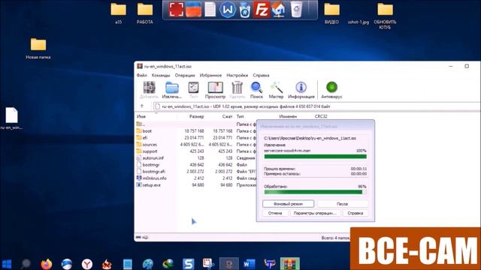Click the Фоновый режим button
The height and width of the screenshot is (270, 481).
tap(288, 203)
